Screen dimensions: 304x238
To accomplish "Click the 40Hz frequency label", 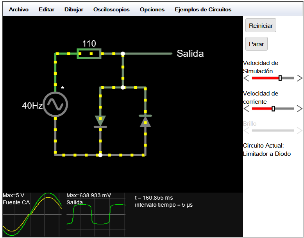I will [x=32, y=106].
